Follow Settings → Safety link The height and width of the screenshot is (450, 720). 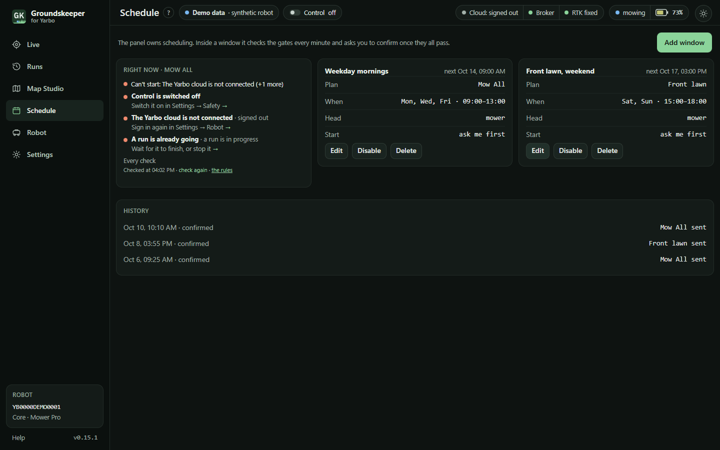click(179, 106)
